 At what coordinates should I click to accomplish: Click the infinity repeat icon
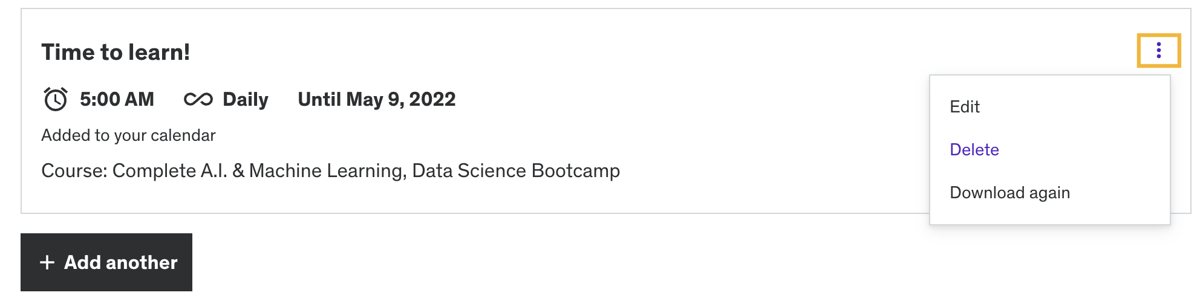[198, 99]
